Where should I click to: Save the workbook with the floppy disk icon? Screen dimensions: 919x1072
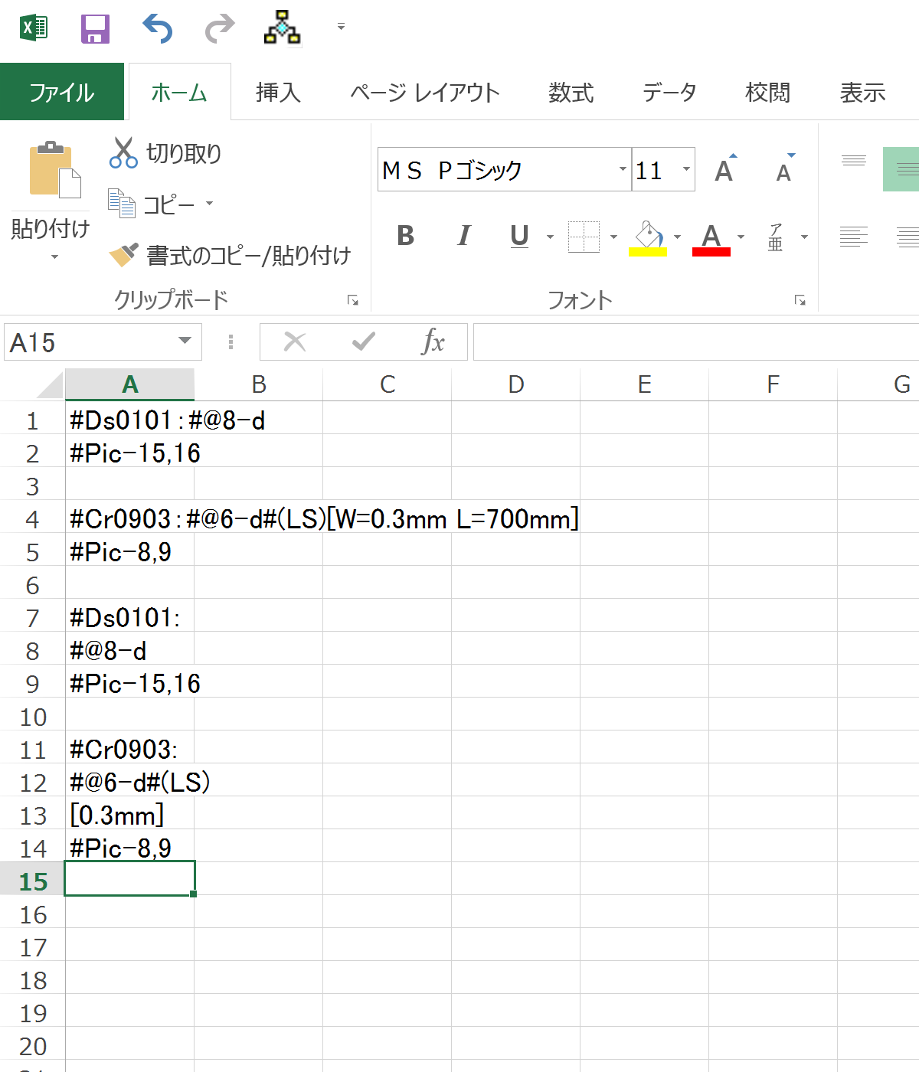[x=96, y=29]
